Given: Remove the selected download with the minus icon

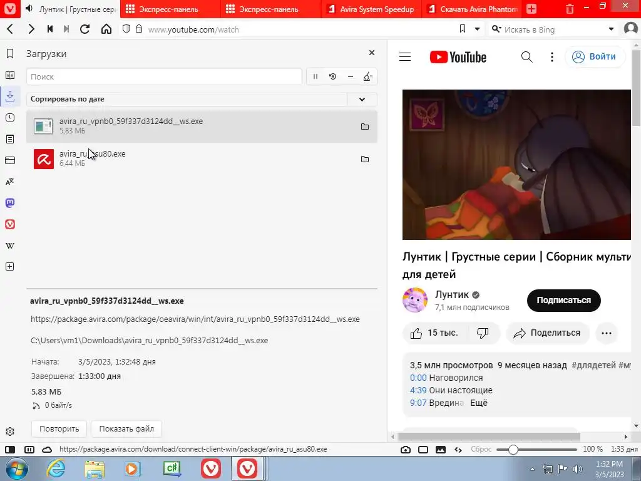Looking at the screenshot, I should pos(351,76).
